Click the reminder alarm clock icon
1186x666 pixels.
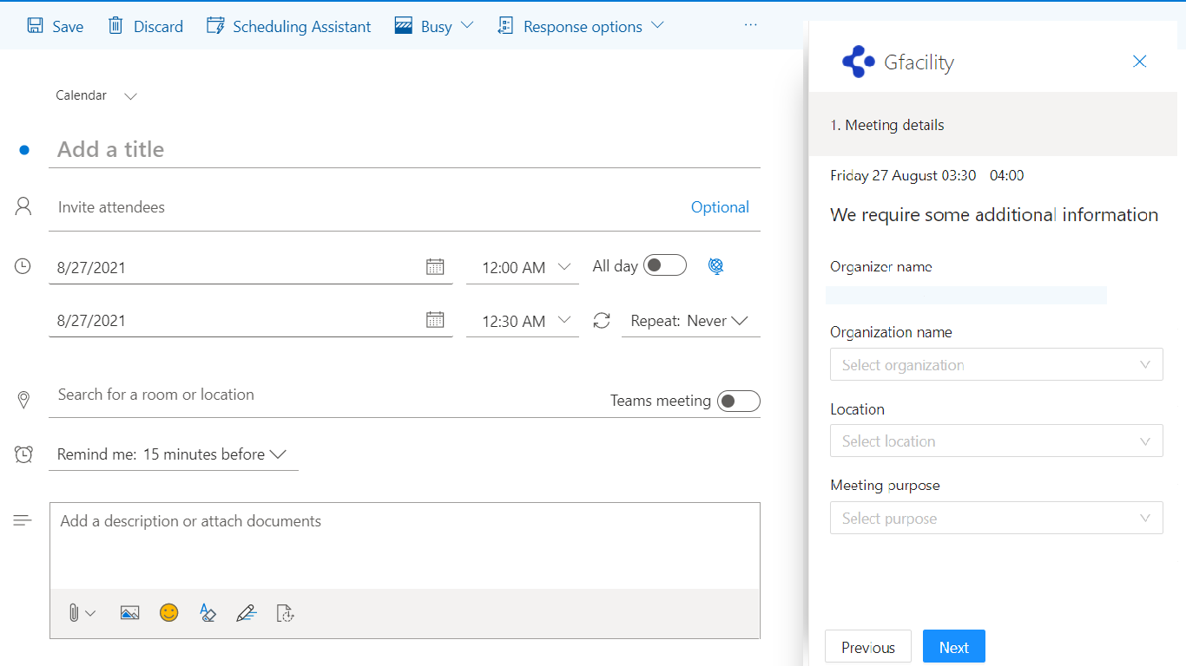click(23, 454)
